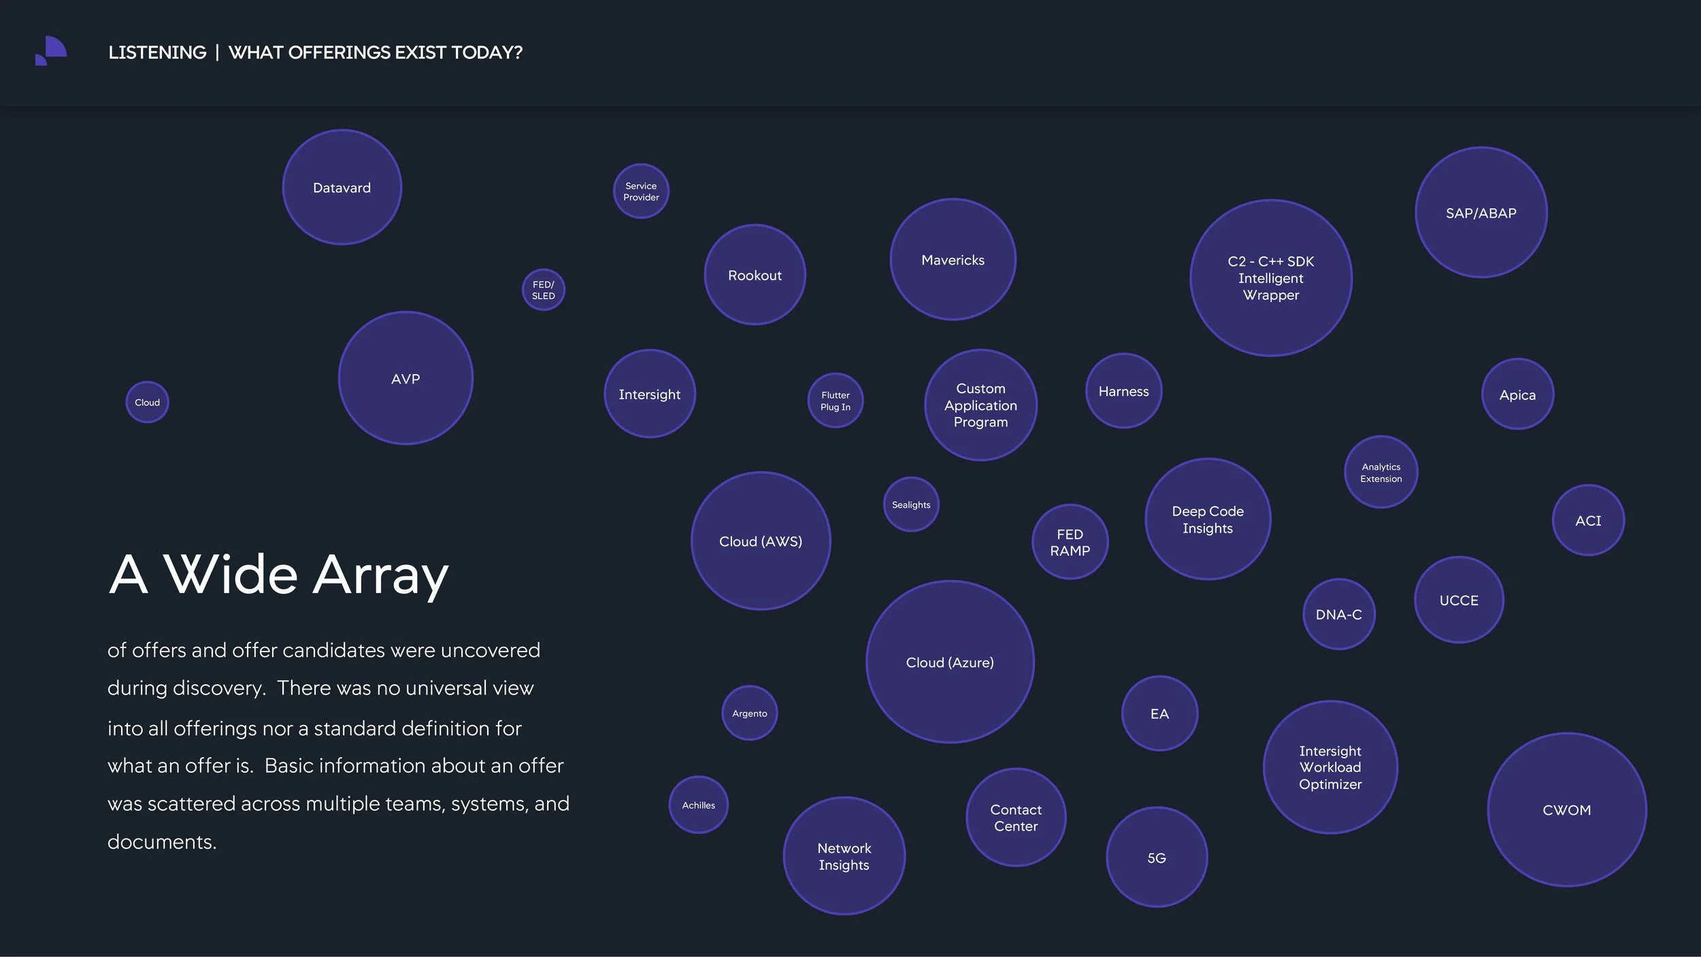The height and width of the screenshot is (957, 1701).
Task: Click the purple logo icon in header
Action: pyautogui.click(x=51, y=51)
